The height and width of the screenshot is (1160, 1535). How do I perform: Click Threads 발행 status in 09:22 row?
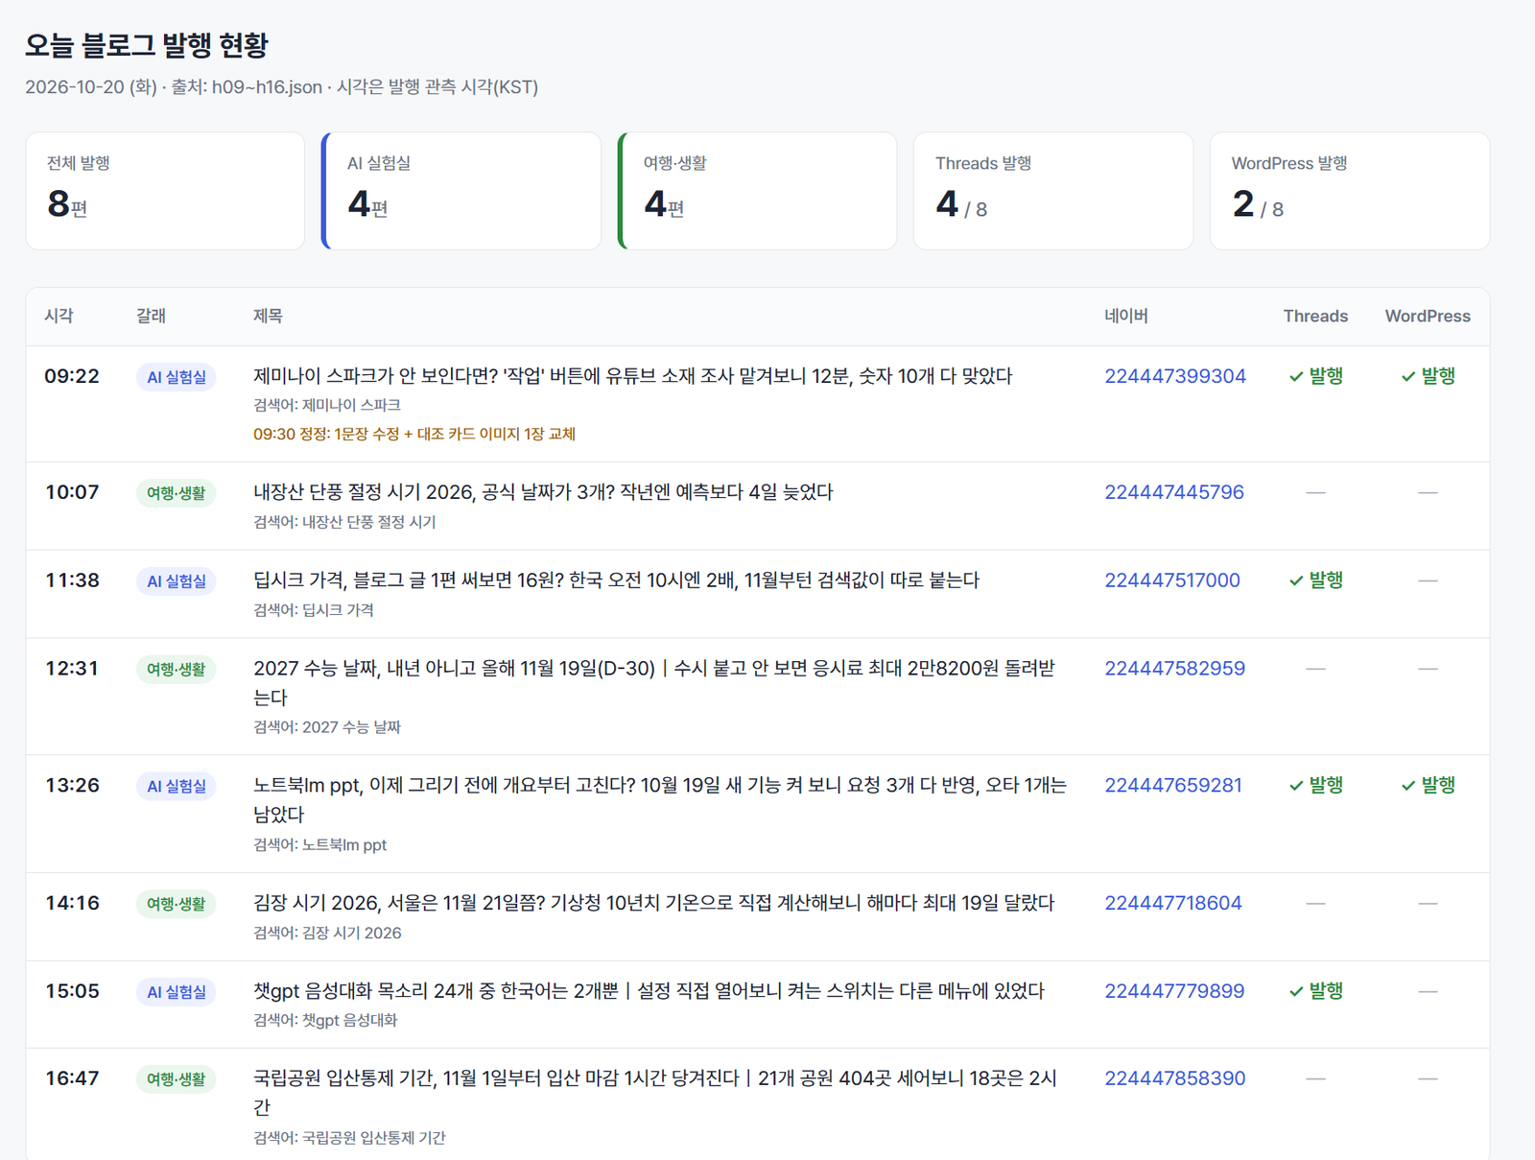(x=1315, y=376)
